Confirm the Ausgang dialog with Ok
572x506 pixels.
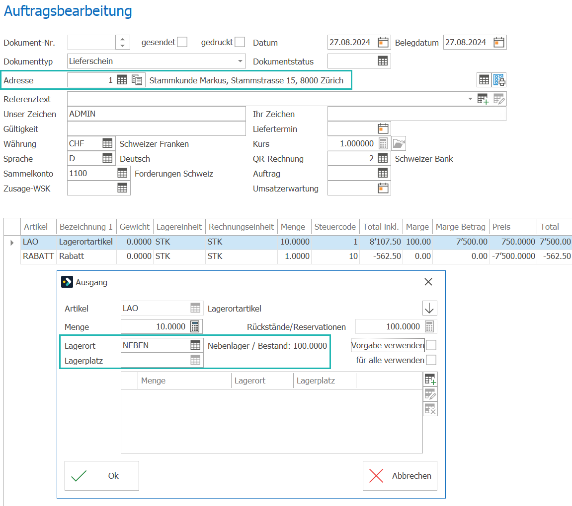(x=102, y=475)
